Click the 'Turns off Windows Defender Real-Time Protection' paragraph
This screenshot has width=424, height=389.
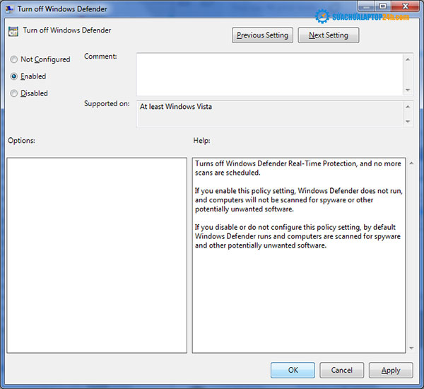tap(298, 168)
